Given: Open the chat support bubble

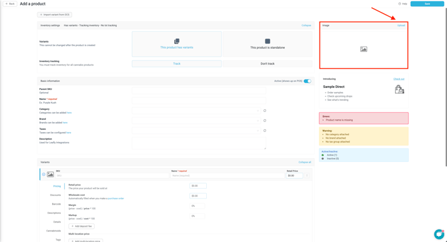Looking at the screenshot, I should [x=439, y=234].
